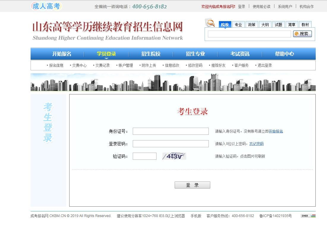
Task: Open 招生专业 in main navigation
Action: click(x=195, y=54)
